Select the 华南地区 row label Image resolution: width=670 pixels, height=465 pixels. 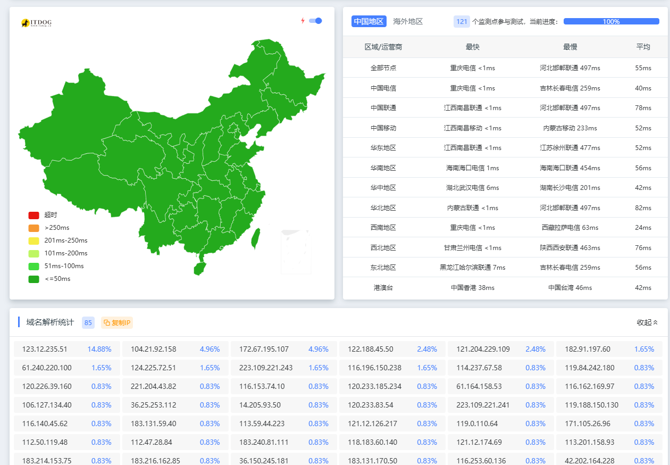point(383,168)
